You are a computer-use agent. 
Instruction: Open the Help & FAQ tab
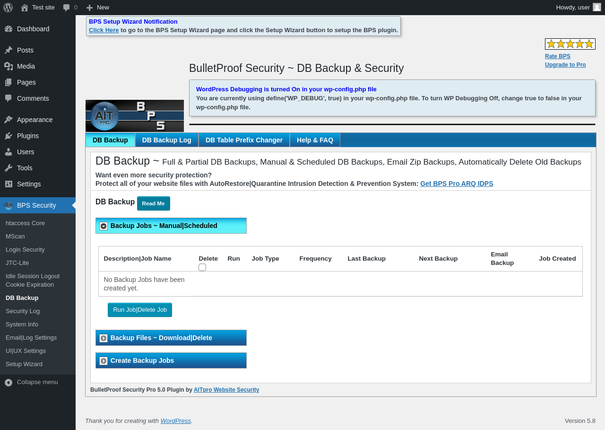pos(315,140)
